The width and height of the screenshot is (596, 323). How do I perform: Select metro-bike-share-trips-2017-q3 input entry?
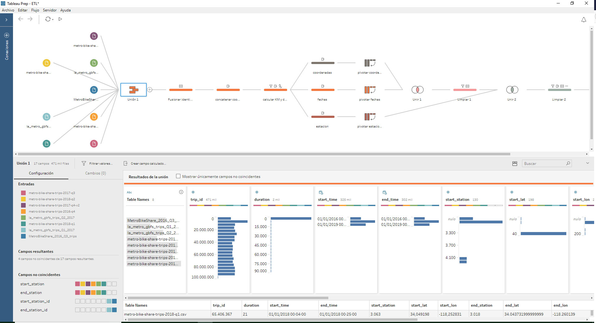(x=52, y=193)
